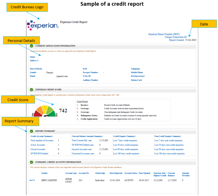Click the Recency score factor row
Screen dimensions: 218x196
pos(104,105)
